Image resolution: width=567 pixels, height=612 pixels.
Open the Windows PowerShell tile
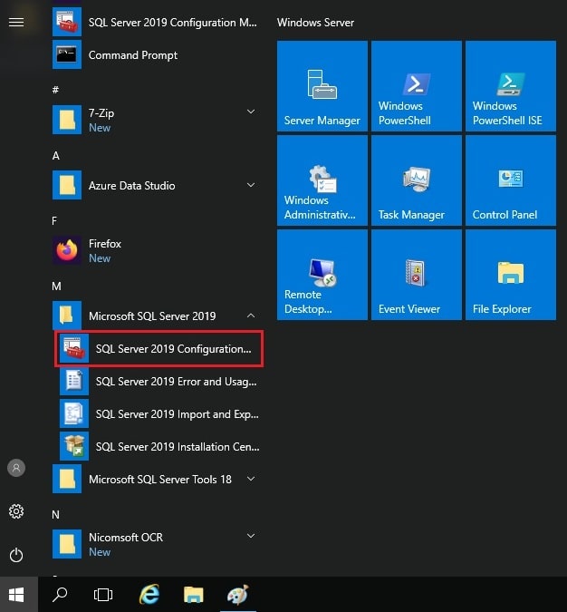417,86
